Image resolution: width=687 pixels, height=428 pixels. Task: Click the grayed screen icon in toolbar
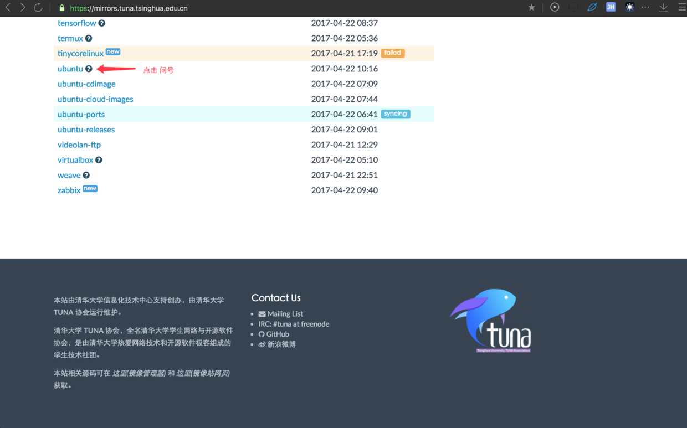point(573,7)
